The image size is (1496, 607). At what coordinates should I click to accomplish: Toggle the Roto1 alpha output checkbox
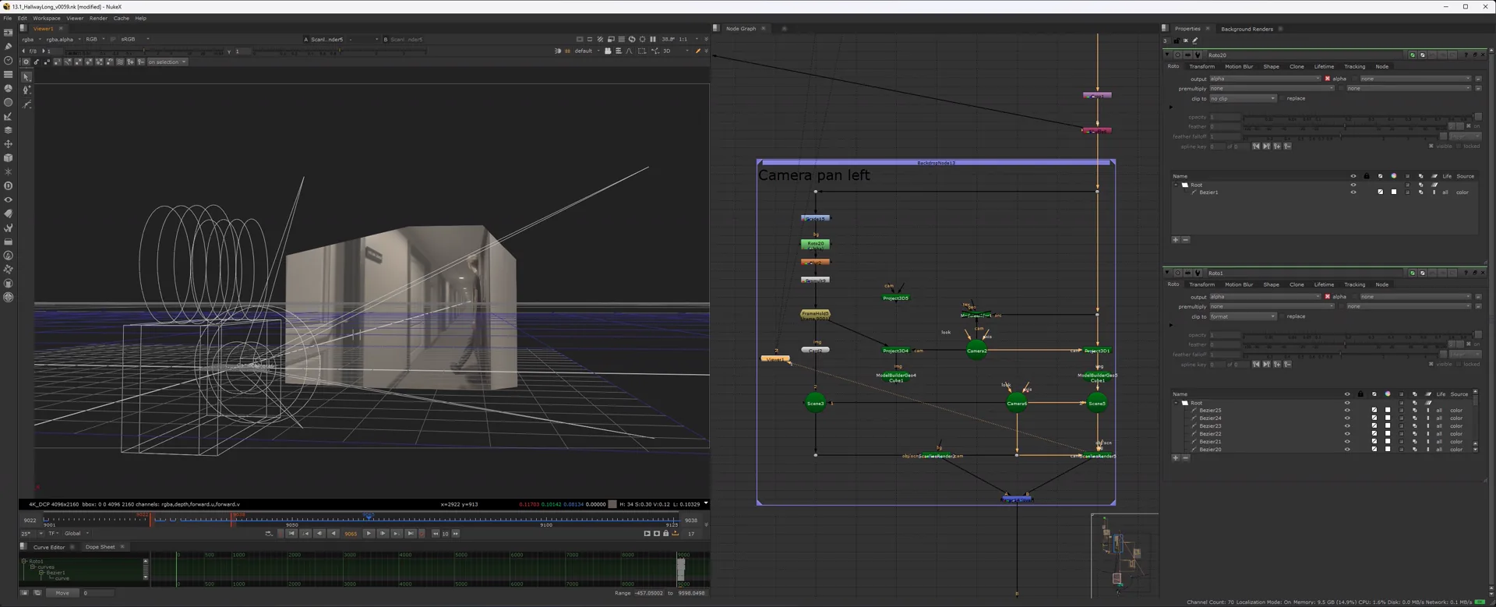[x=1328, y=297]
